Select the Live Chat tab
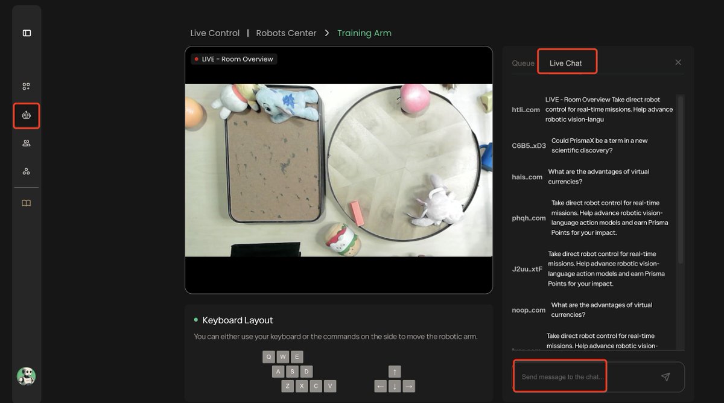The image size is (724, 403). (x=566, y=63)
